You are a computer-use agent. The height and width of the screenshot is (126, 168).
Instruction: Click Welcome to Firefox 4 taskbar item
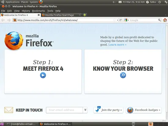click(x=55, y=124)
